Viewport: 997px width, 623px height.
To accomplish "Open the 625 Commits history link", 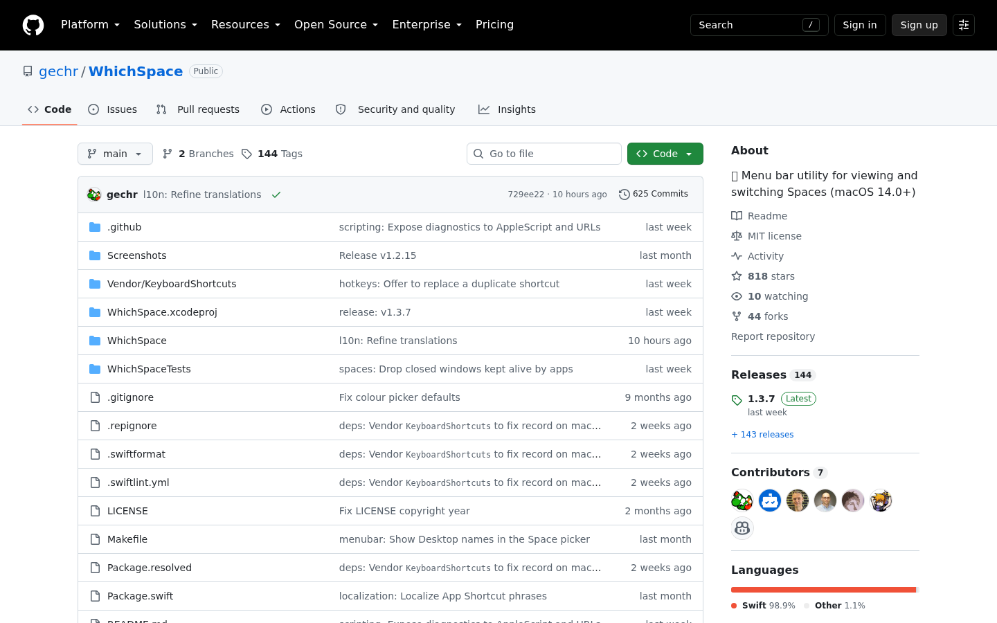I will tap(654, 195).
